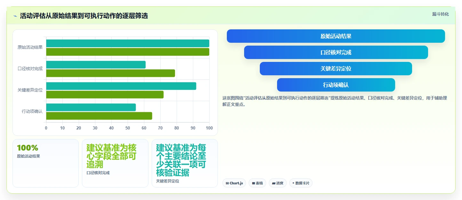Select the 口径核对完成 funnel stage
462x200 pixels.
[x=336, y=52]
